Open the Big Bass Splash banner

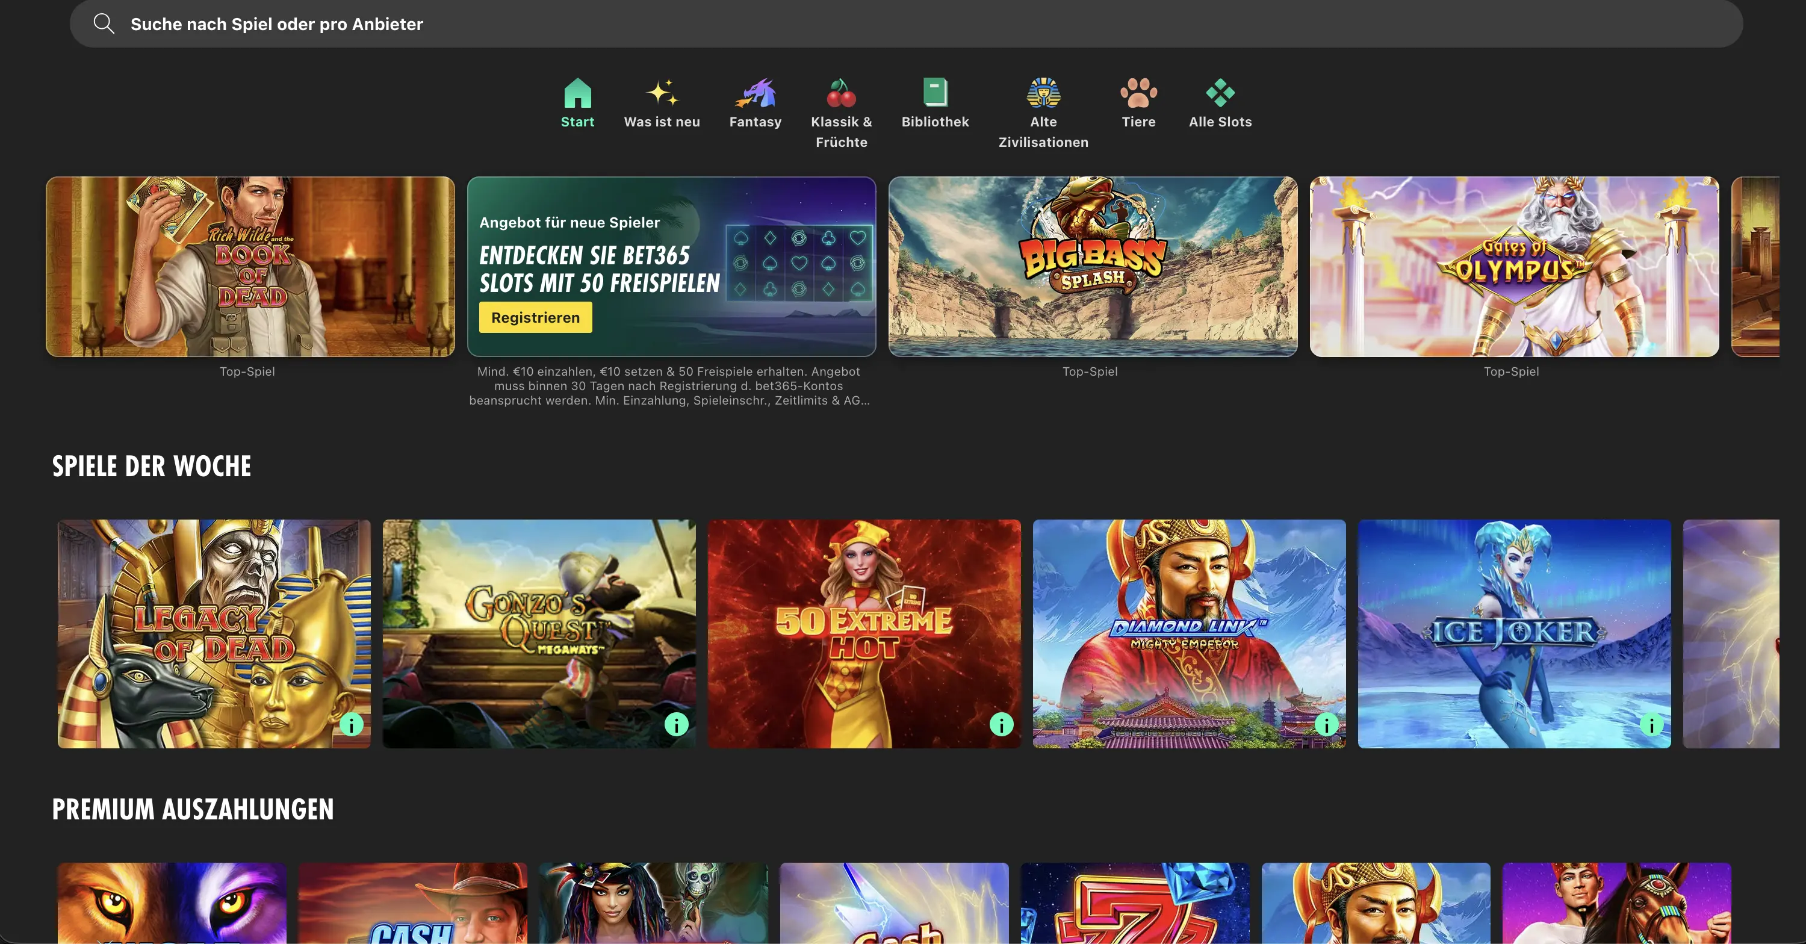coord(1091,268)
